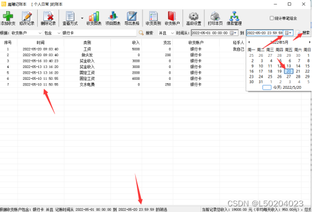
Task: Open the 查看方式 view mode icon
Action: coord(70,19)
